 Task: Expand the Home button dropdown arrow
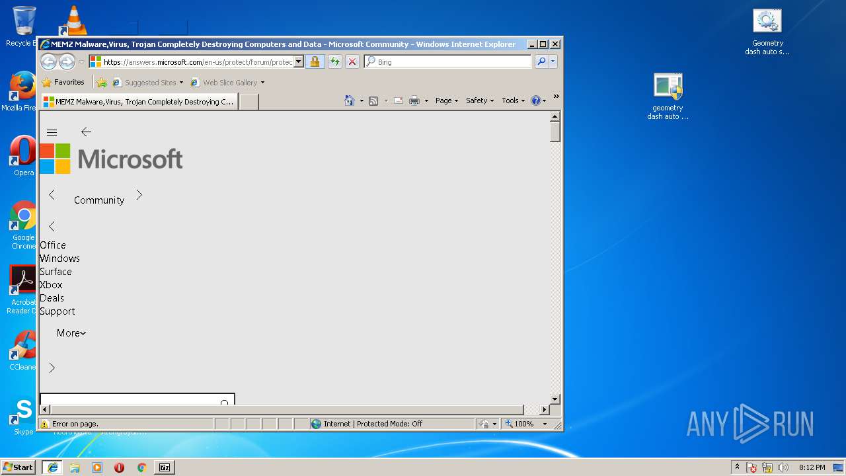(x=362, y=100)
